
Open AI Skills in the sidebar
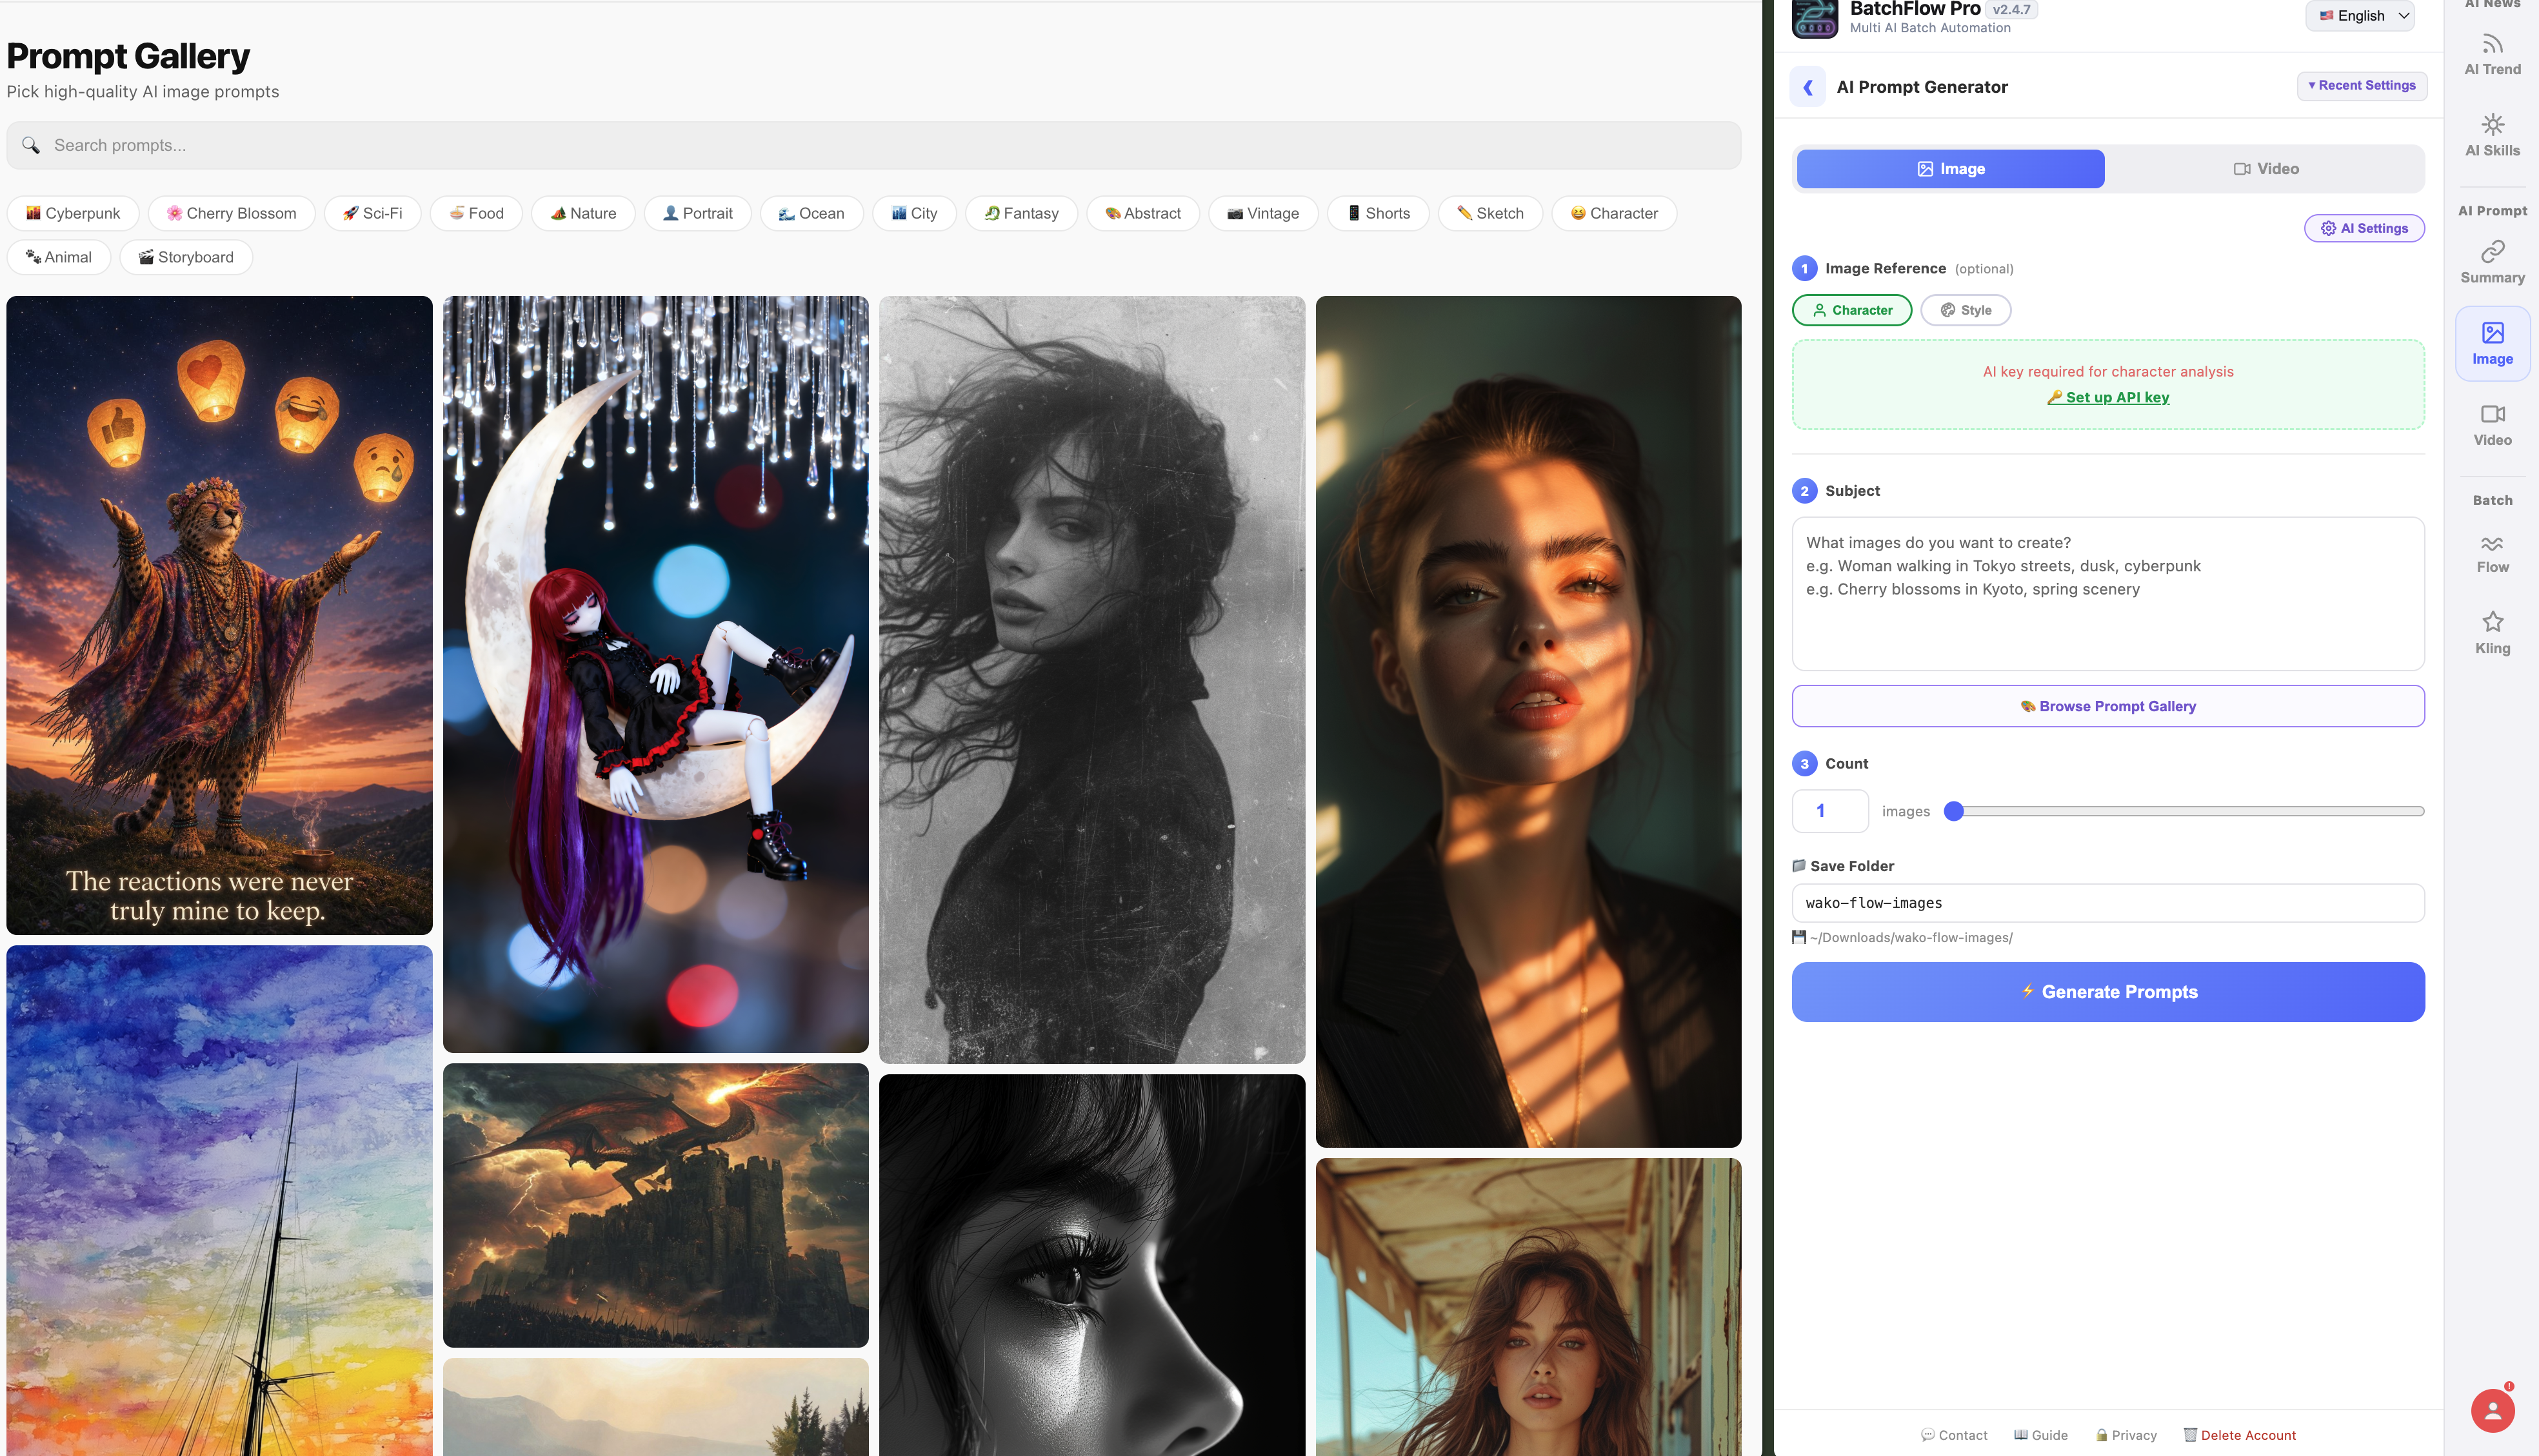2492,136
